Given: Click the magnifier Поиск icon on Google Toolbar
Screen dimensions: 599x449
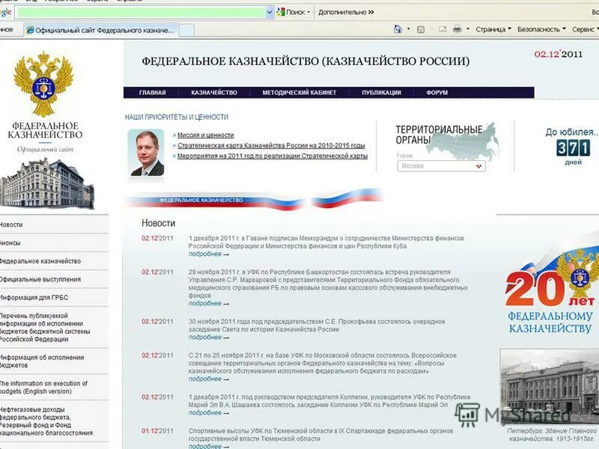Looking at the screenshot, I should (280, 13).
